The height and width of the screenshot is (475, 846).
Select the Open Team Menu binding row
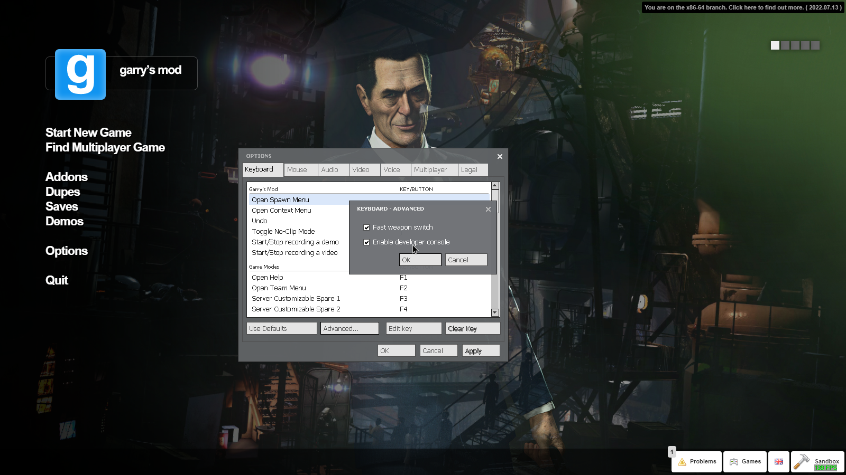[x=370, y=288]
